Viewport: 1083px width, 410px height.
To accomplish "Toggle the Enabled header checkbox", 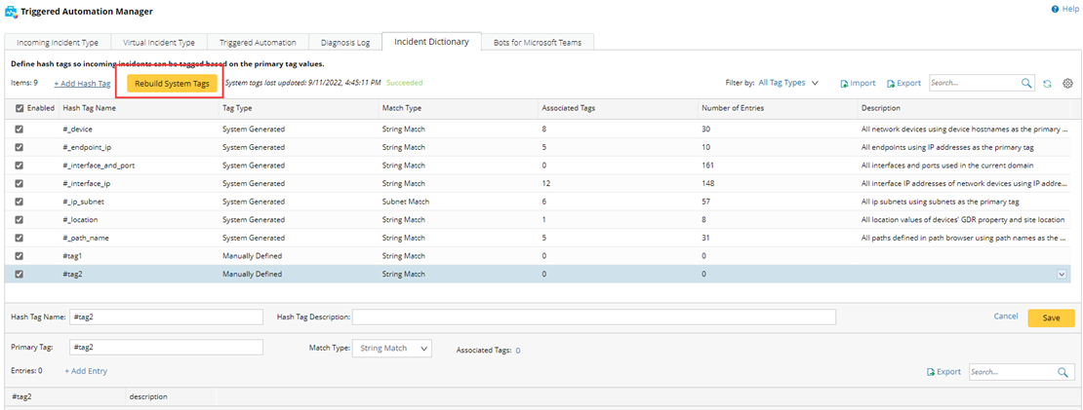I will click(19, 108).
